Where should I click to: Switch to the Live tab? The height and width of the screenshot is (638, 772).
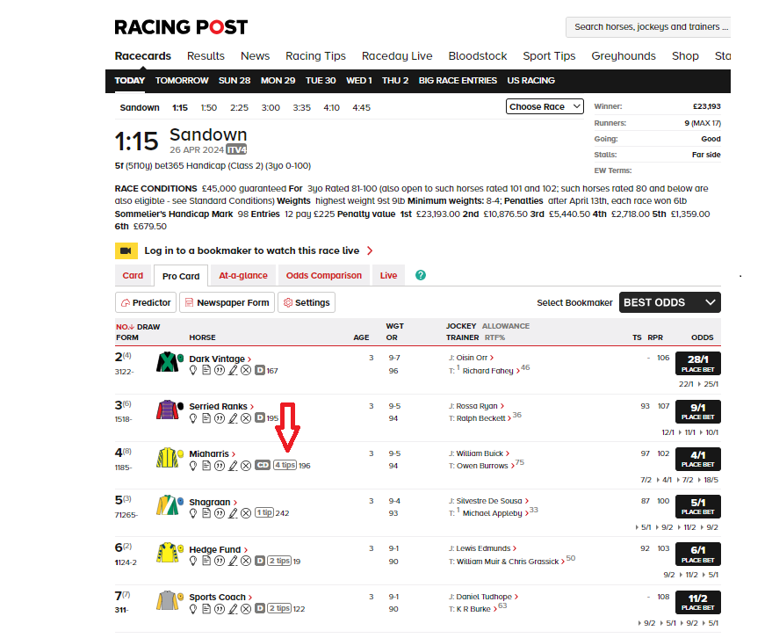pos(388,275)
